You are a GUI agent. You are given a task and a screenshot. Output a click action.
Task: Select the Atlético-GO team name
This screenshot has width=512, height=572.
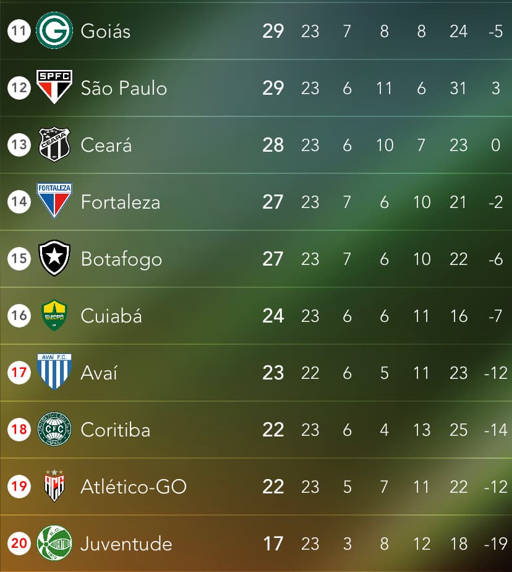[x=134, y=487]
